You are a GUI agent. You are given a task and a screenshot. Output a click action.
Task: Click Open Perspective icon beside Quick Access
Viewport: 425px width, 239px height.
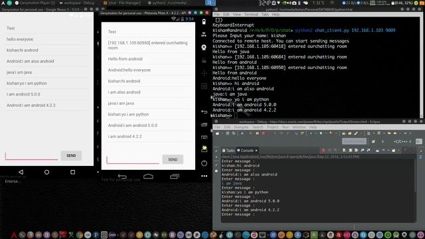pyautogui.click(x=373, y=141)
